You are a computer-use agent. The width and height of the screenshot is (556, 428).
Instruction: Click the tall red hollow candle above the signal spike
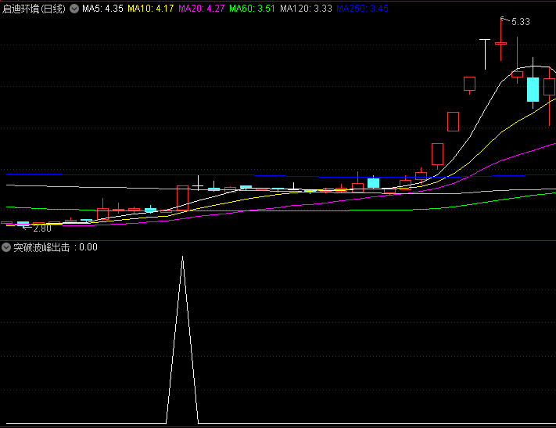tap(182, 197)
